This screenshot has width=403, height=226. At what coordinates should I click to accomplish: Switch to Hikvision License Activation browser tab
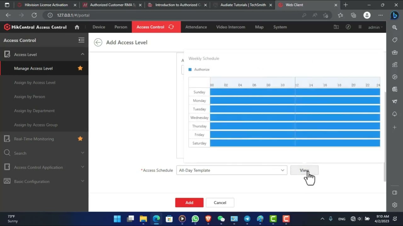pyautogui.click(x=46, y=5)
